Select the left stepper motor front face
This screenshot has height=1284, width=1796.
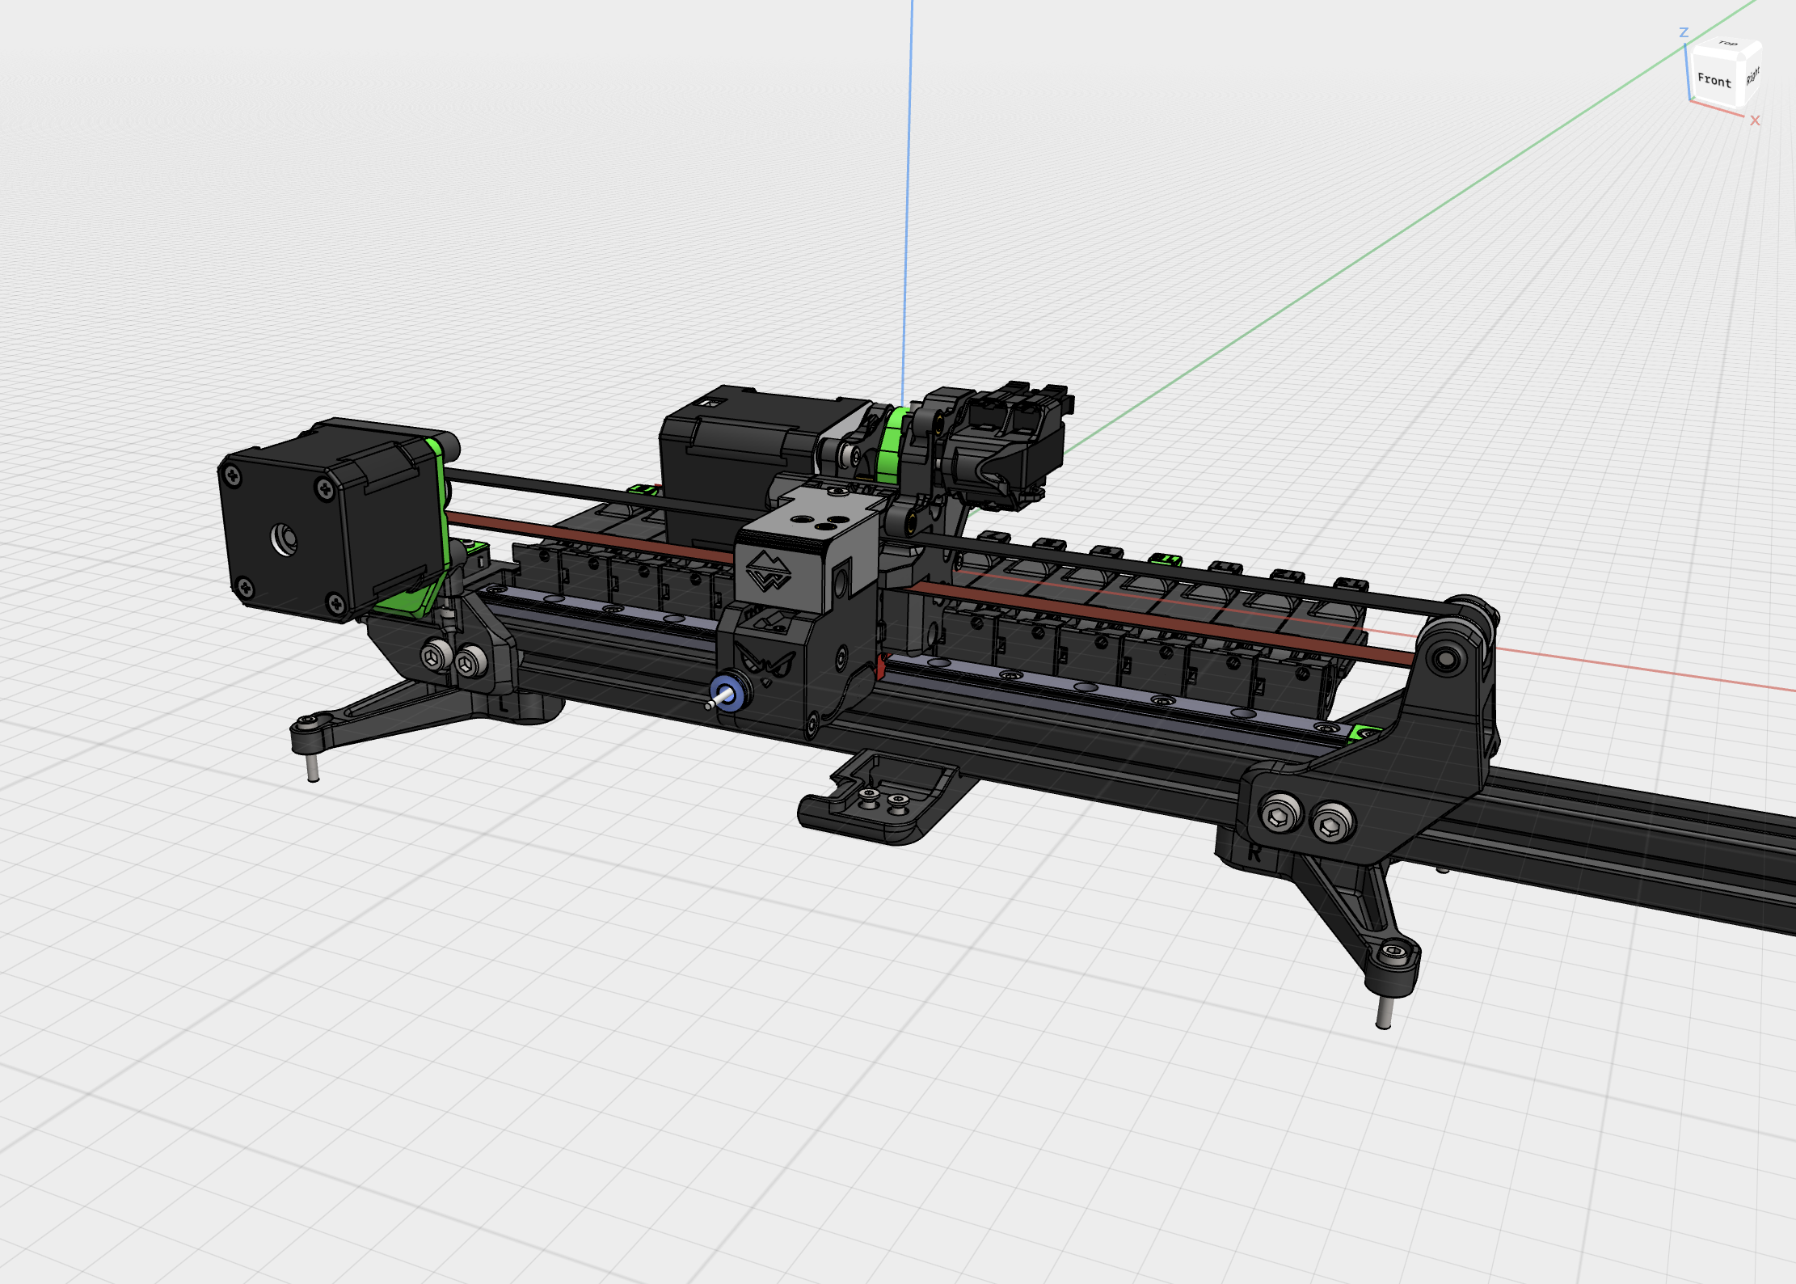tap(283, 538)
